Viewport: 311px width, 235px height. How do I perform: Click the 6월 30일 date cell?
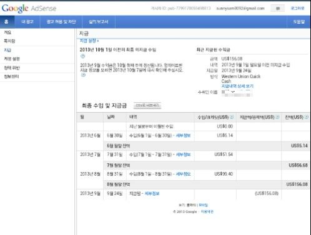pos(115,135)
